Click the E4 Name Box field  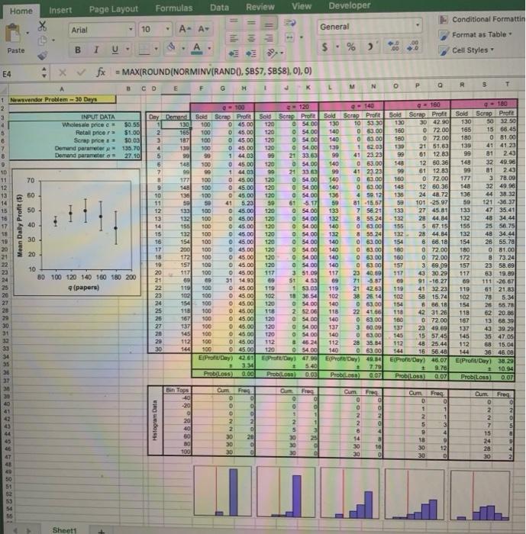(x=21, y=73)
